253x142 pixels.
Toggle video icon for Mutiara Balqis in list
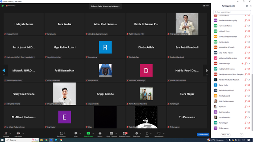249,64
